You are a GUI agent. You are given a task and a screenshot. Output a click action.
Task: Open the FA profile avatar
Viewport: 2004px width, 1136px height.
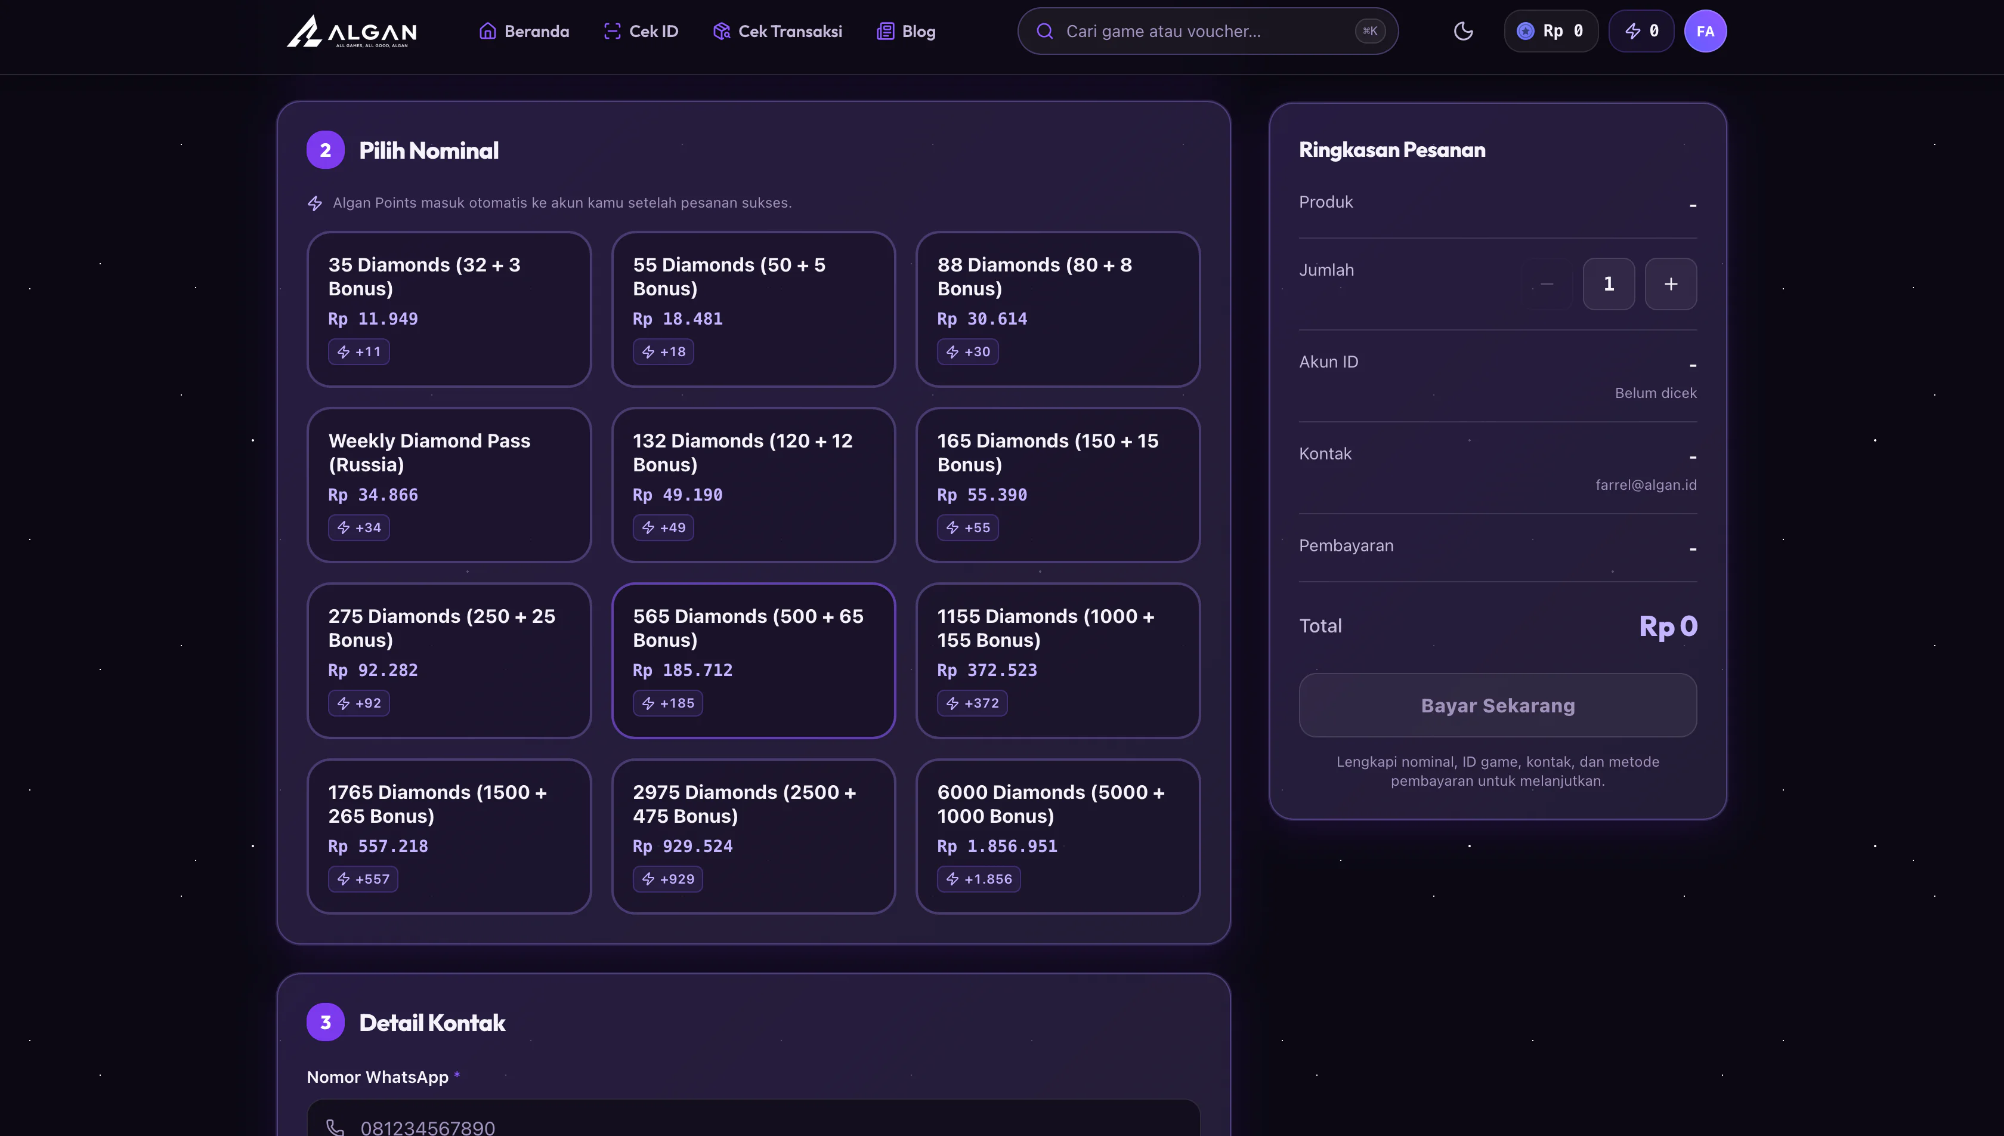click(1705, 31)
